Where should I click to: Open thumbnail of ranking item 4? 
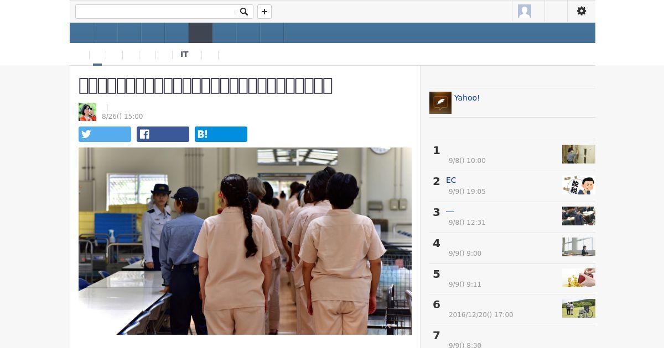pos(579,247)
